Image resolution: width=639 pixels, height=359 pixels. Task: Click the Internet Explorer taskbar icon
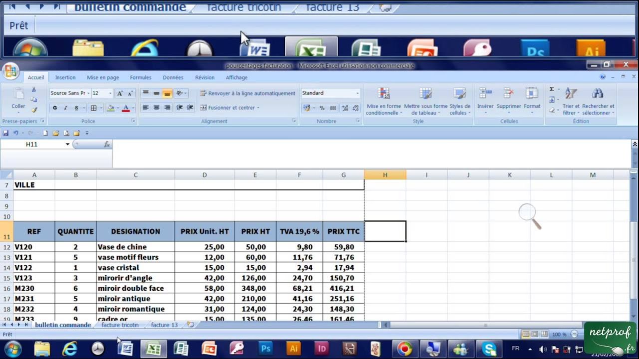tap(69, 349)
